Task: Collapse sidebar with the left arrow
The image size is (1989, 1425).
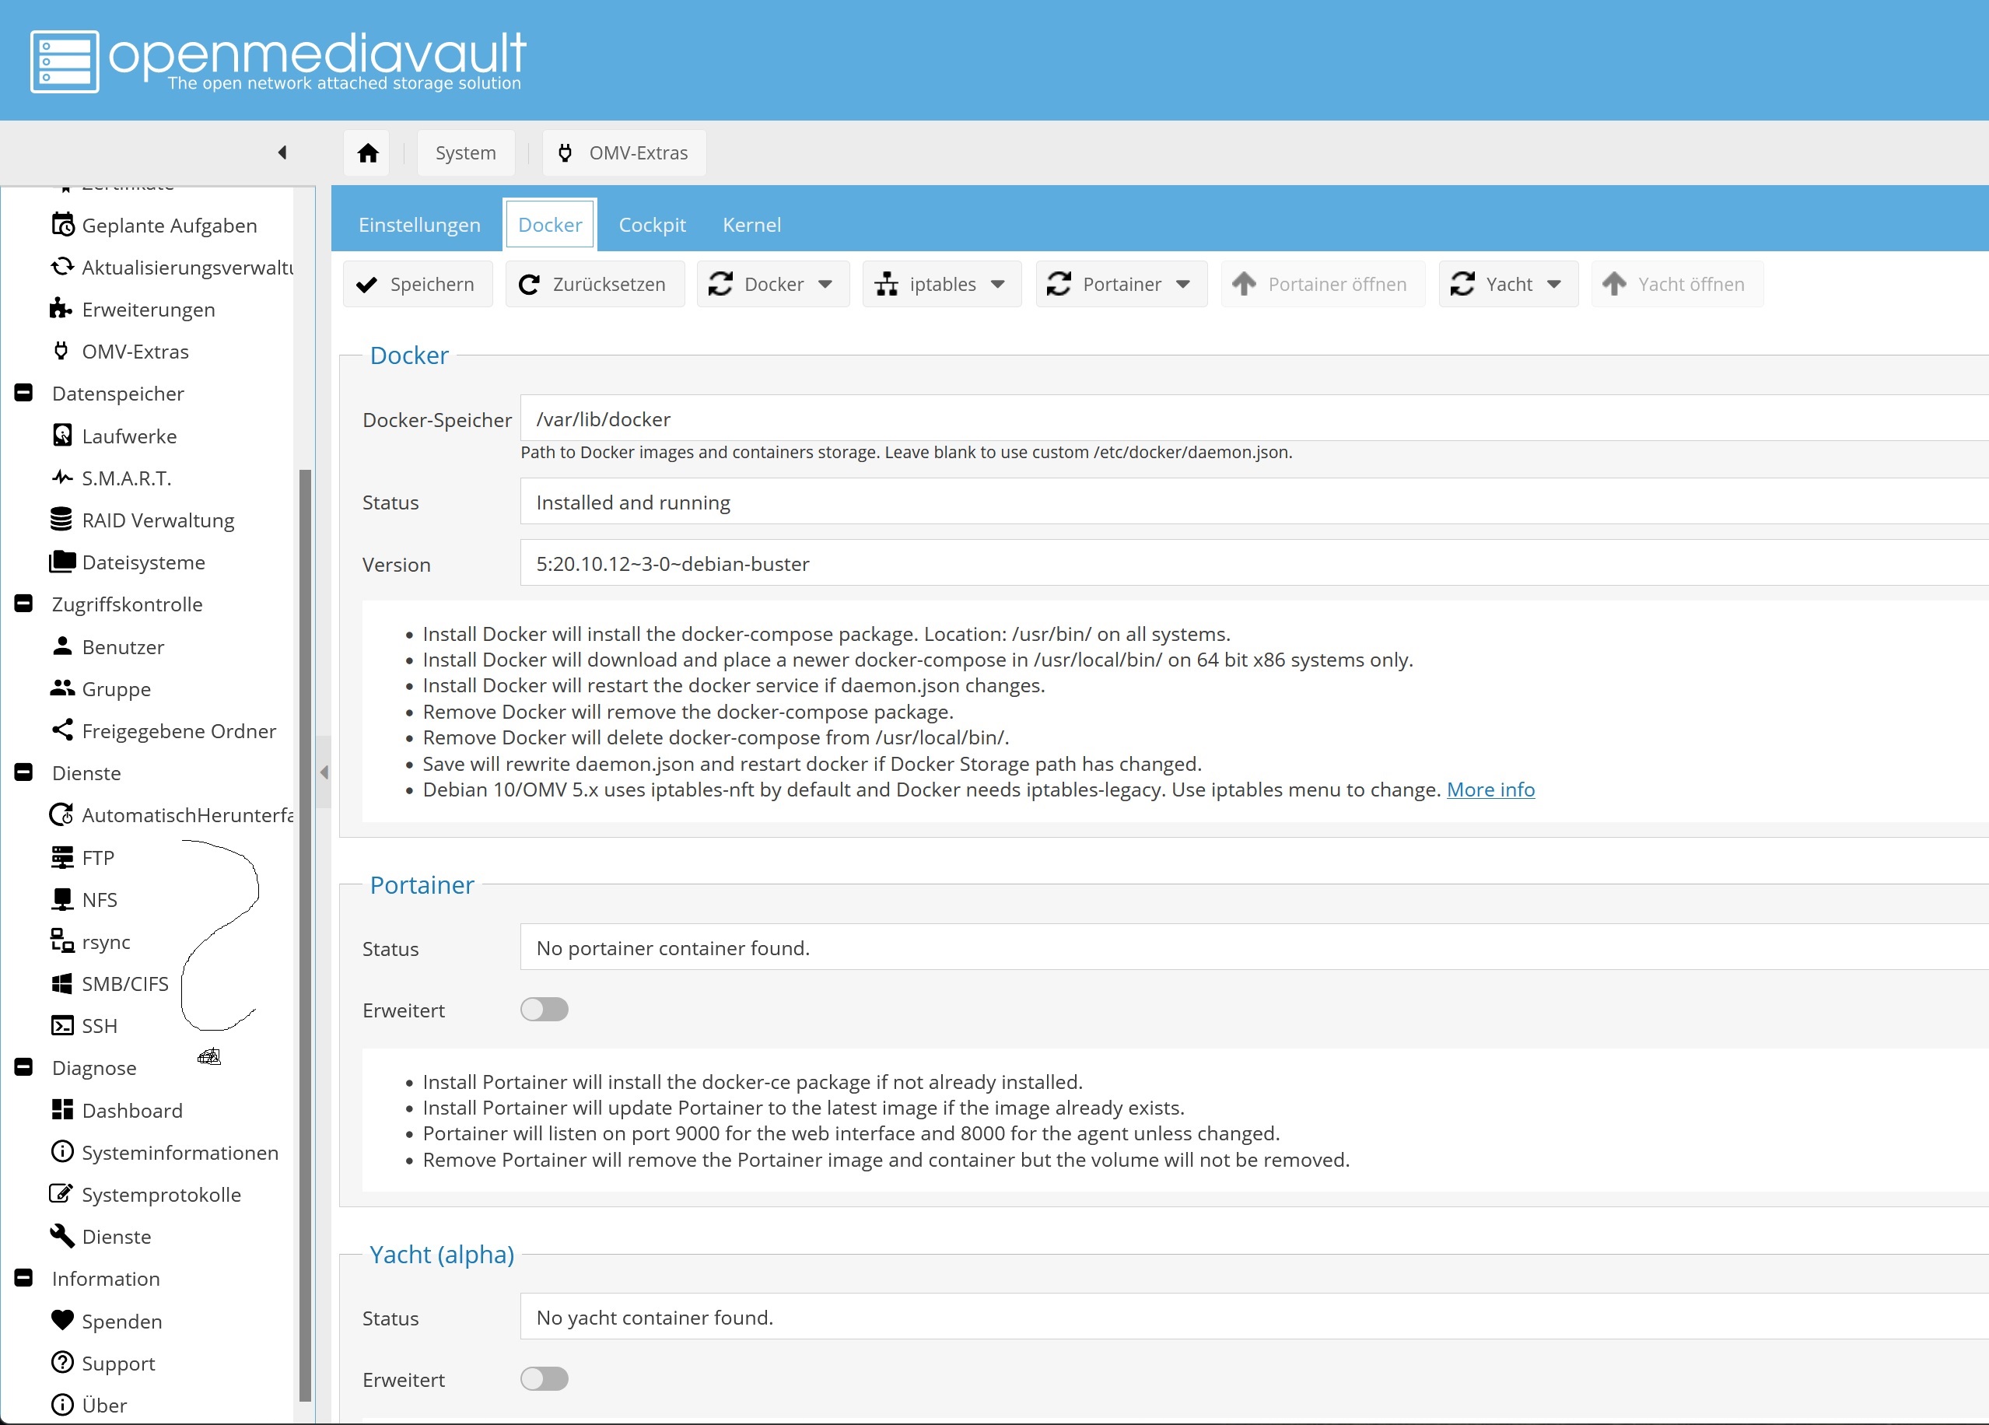Action: [x=282, y=152]
